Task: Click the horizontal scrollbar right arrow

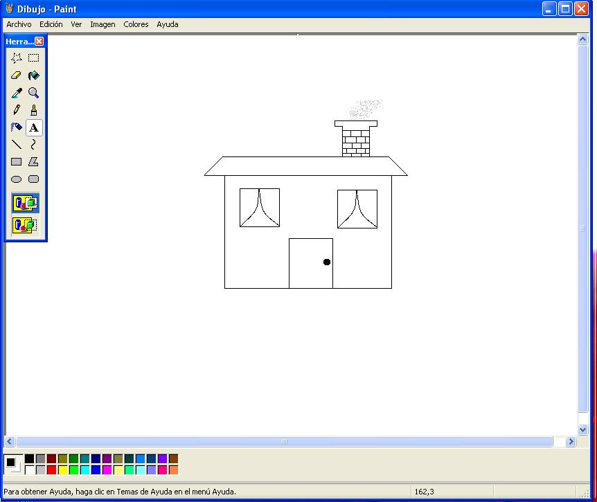Action: point(571,441)
